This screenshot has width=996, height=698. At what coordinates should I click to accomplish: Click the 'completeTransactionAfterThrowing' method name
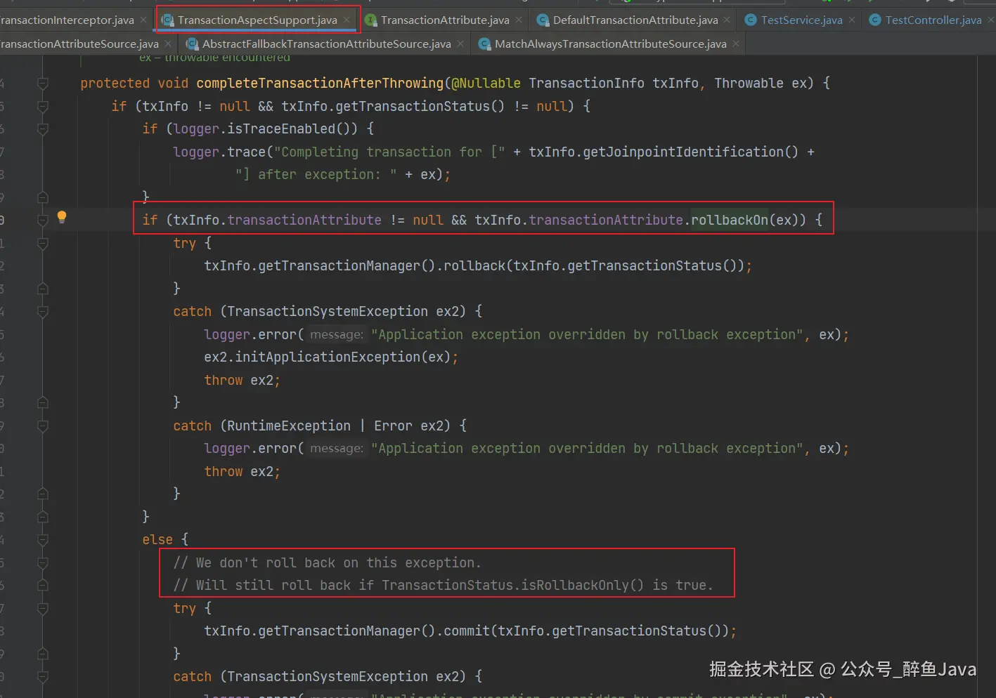coord(320,83)
